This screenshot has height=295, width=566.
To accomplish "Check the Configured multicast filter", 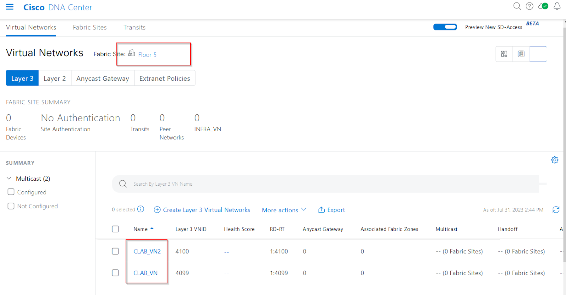I will coord(11,192).
